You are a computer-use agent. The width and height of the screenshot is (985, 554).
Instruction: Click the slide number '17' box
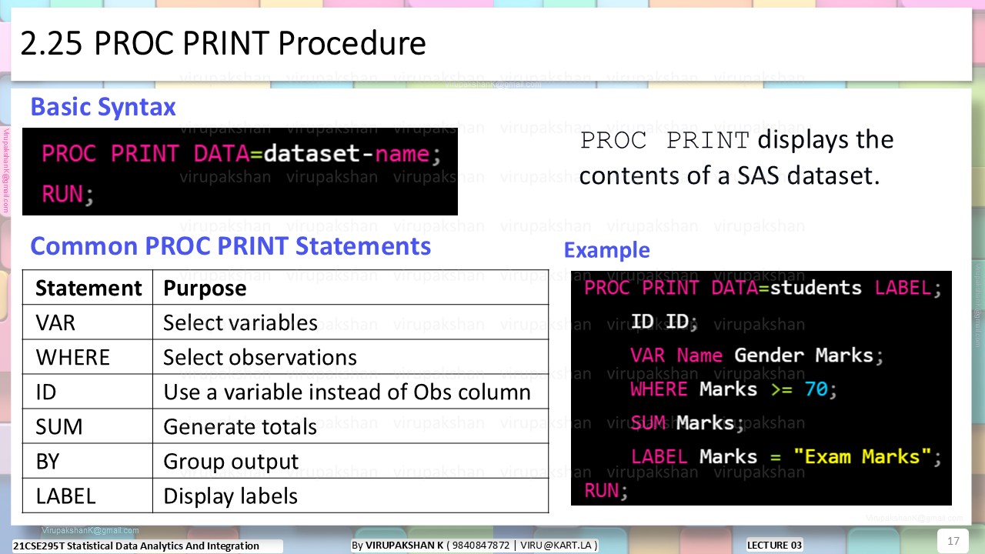pos(953,541)
